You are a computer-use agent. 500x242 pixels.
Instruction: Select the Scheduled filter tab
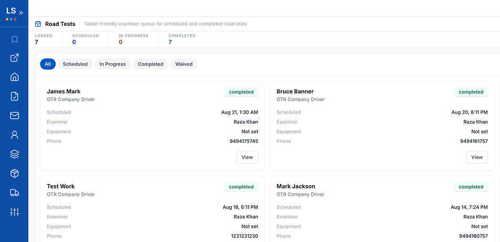pos(75,64)
